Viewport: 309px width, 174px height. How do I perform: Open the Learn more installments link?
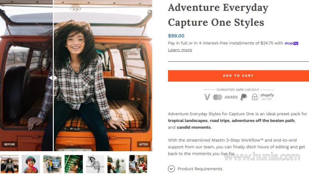[x=180, y=50]
